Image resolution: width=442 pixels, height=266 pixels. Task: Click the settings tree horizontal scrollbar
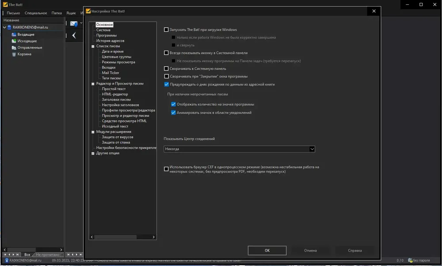pyautogui.click(x=122, y=237)
